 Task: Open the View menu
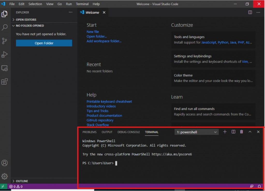[x=50, y=4]
